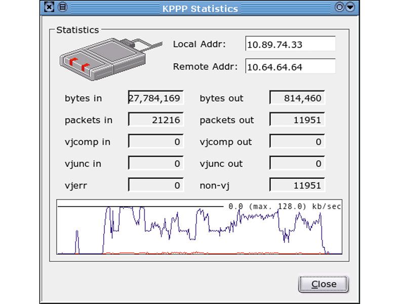This screenshot has height=304, width=405.
Task: Click the 'vjcomp out' label
Action: point(225,142)
